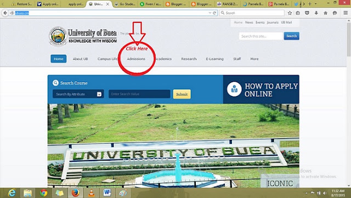
Task: Click the blue site Search button
Action: click(291, 36)
